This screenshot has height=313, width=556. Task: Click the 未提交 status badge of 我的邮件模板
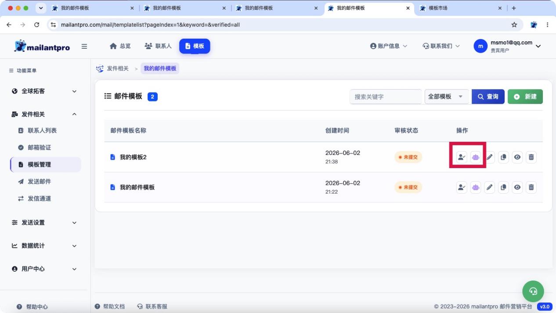pos(408,187)
